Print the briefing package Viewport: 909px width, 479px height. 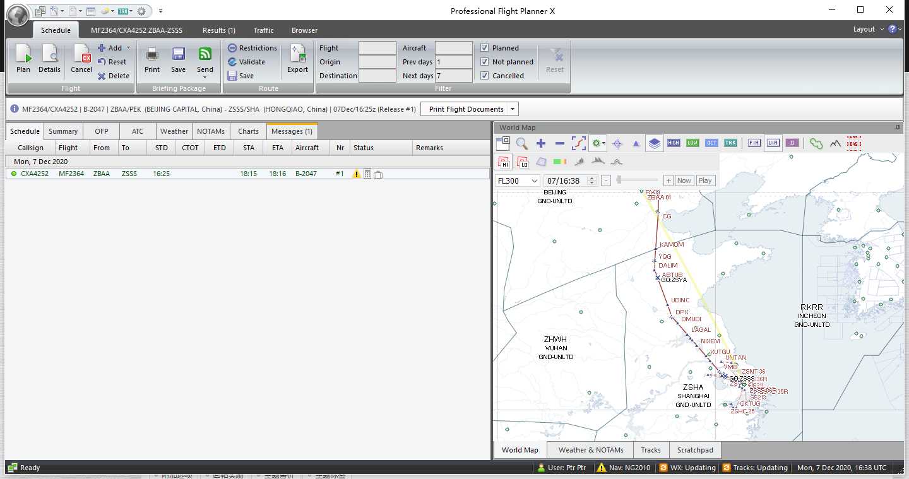click(152, 59)
